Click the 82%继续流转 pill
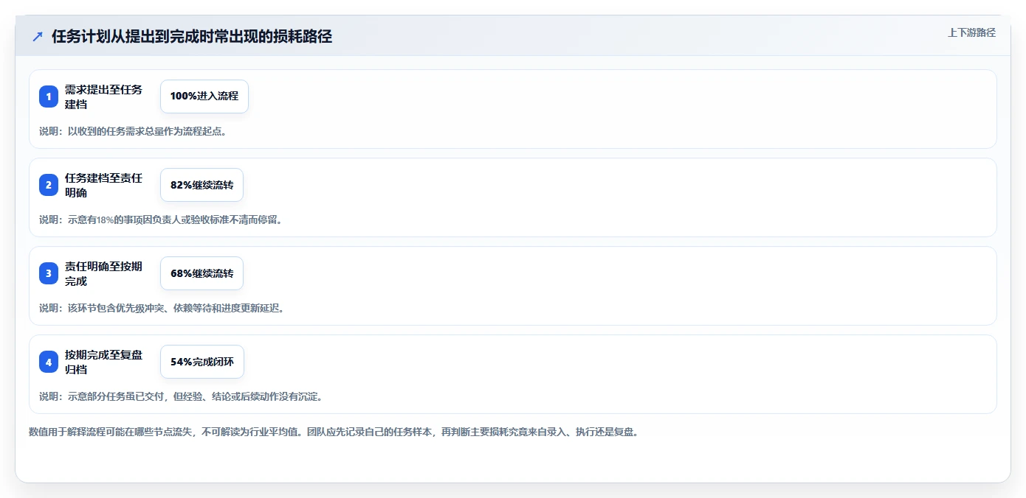Viewport: 1026px width, 498px height. pyautogui.click(x=202, y=185)
